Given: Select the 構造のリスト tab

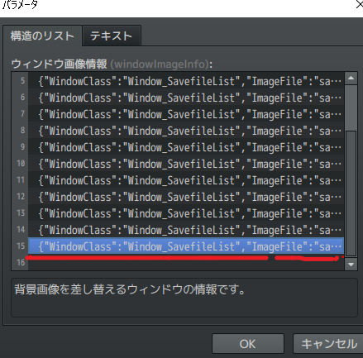Looking at the screenshot, I should pyautogui.click(x=42, y=36).
